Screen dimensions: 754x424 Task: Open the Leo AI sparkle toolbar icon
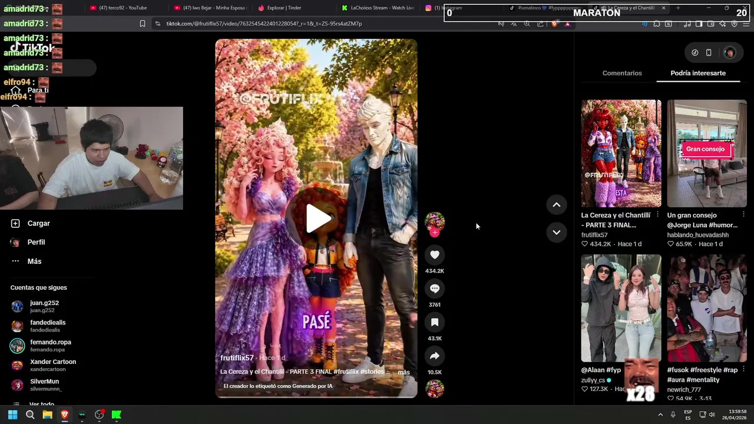coord(723,24)
